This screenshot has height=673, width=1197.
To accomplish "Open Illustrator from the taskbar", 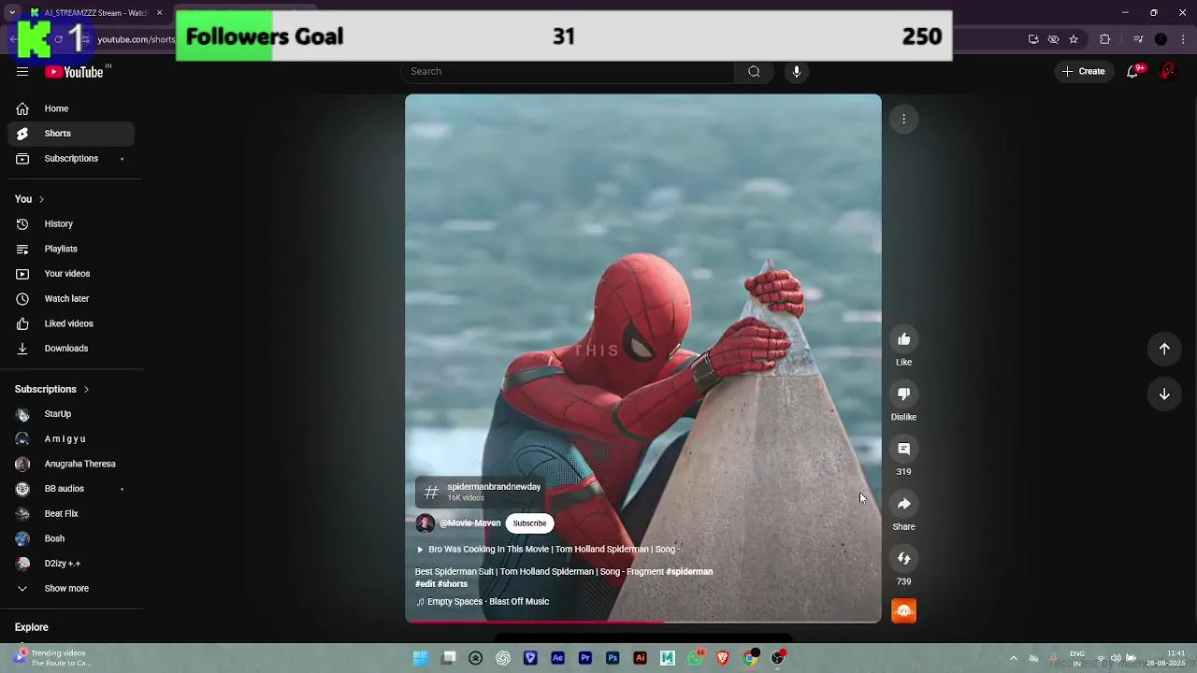I will 641,658.
